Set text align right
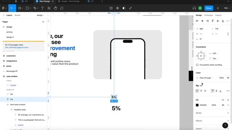 tap(205, 91)
